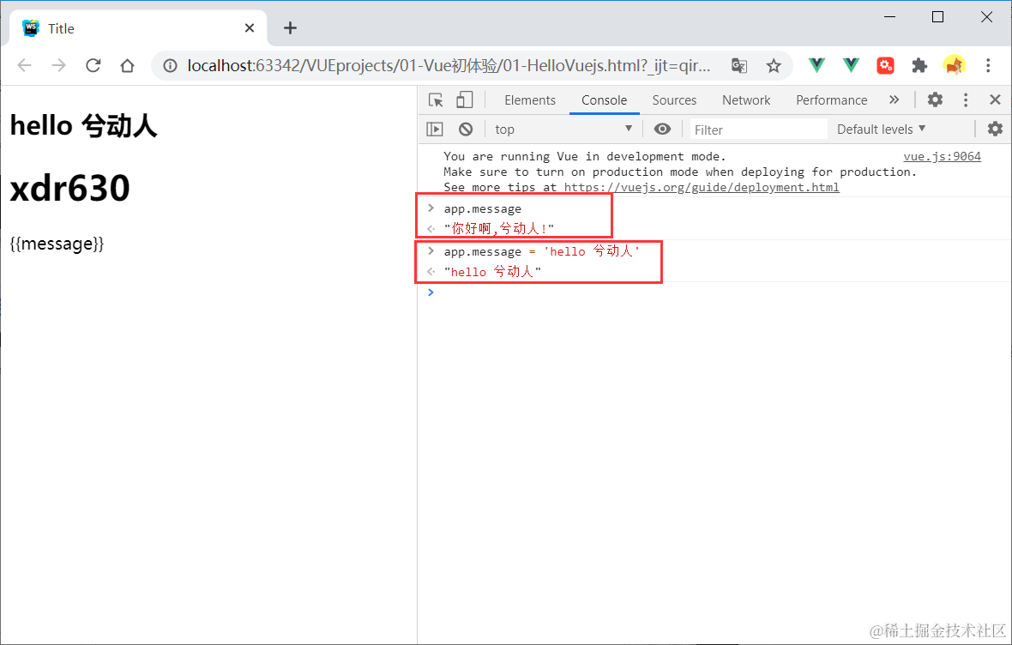The height and width of the screenshot is (645, 1012).
Task: Show more DevTools tabs
Action: [894, 99]
